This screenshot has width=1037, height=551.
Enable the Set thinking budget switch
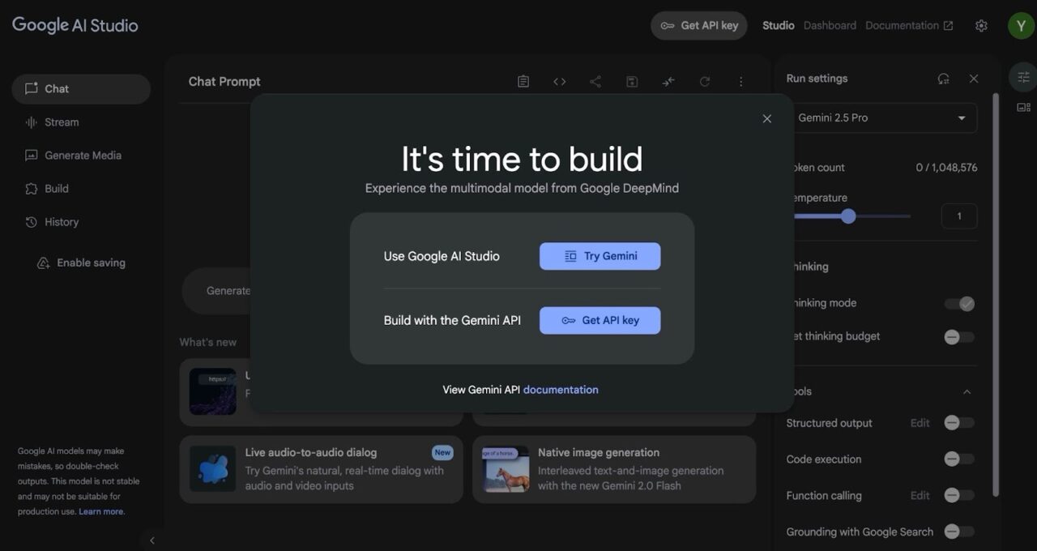point(959,337)
